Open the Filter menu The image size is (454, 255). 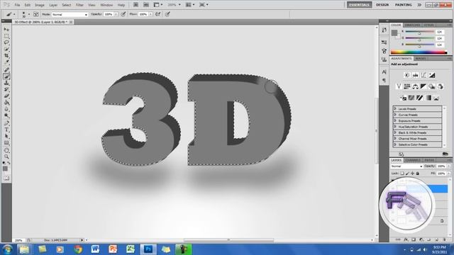click(79, 5)
